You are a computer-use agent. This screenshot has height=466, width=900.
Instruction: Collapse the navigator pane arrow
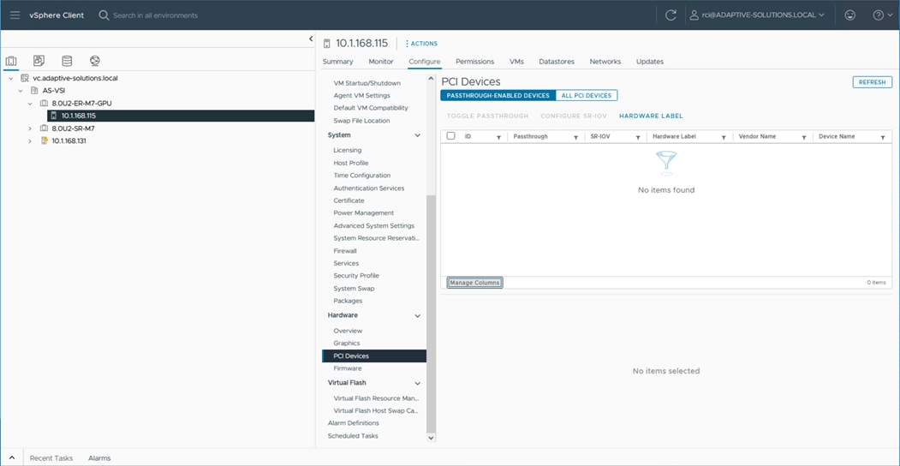(311, 39)
